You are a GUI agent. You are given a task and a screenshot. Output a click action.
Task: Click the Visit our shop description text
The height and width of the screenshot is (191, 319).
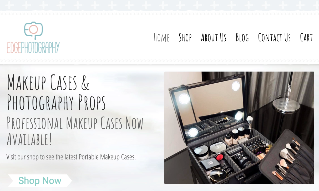(x=71, y=157)
